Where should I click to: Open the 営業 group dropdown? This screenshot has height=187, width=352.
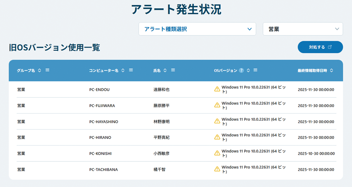303,29
